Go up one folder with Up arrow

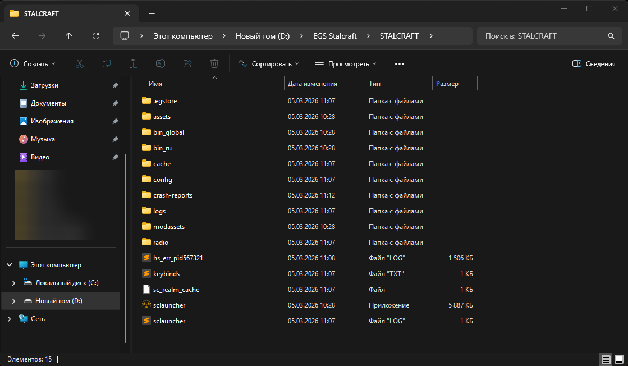point(68,36)
